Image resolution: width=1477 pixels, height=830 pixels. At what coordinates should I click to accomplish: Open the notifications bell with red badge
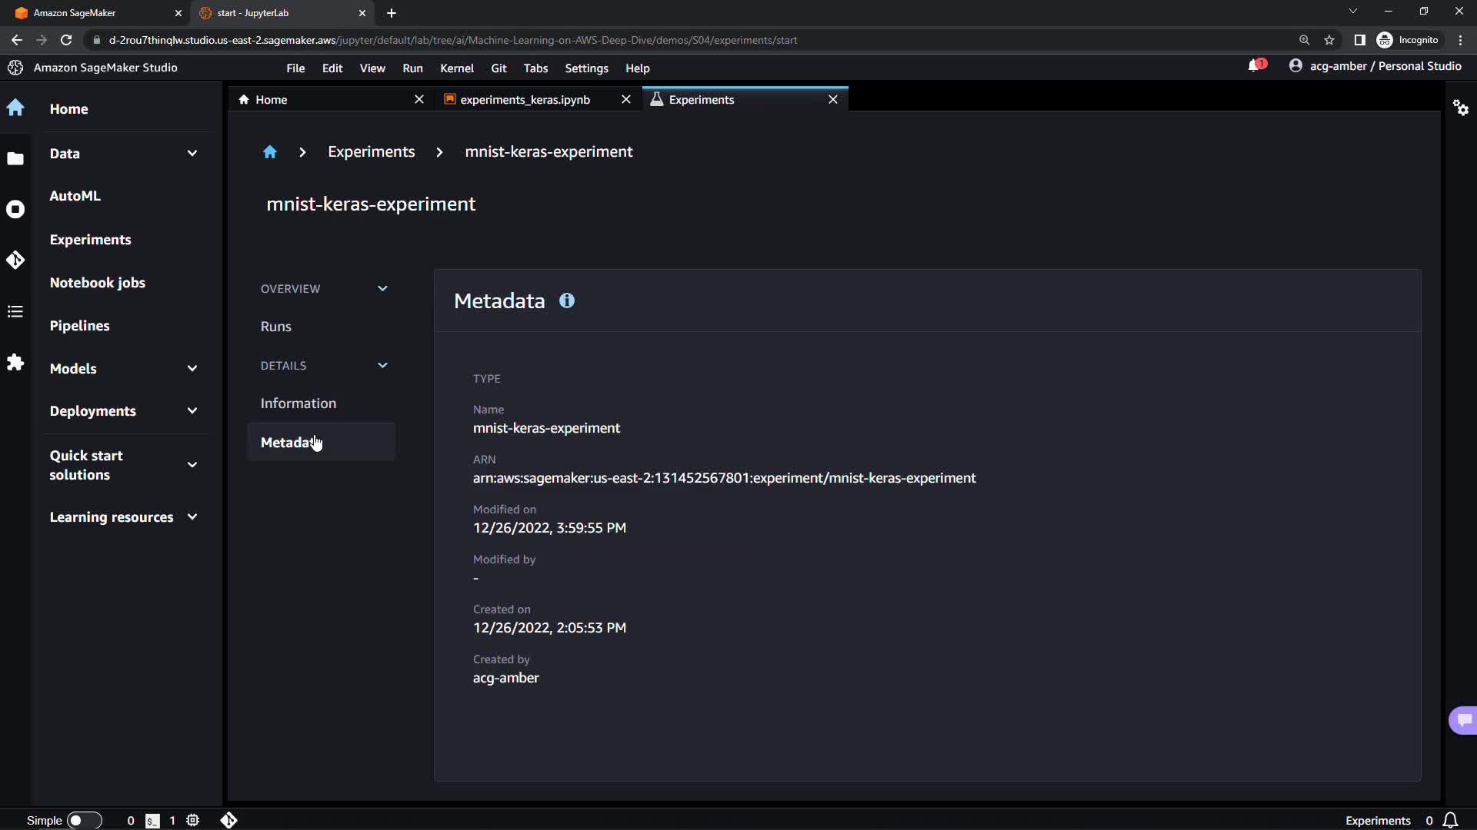pos(1255,66)
